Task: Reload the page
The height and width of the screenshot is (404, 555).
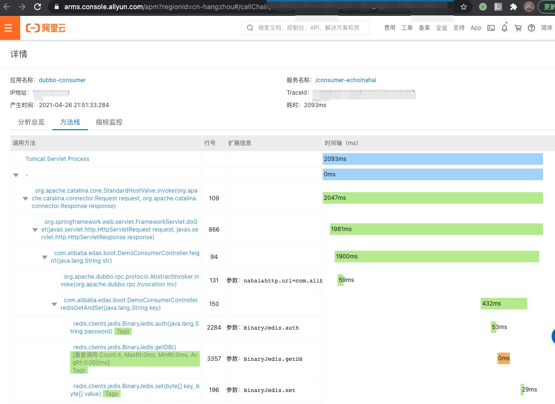Action: [37, 7]
